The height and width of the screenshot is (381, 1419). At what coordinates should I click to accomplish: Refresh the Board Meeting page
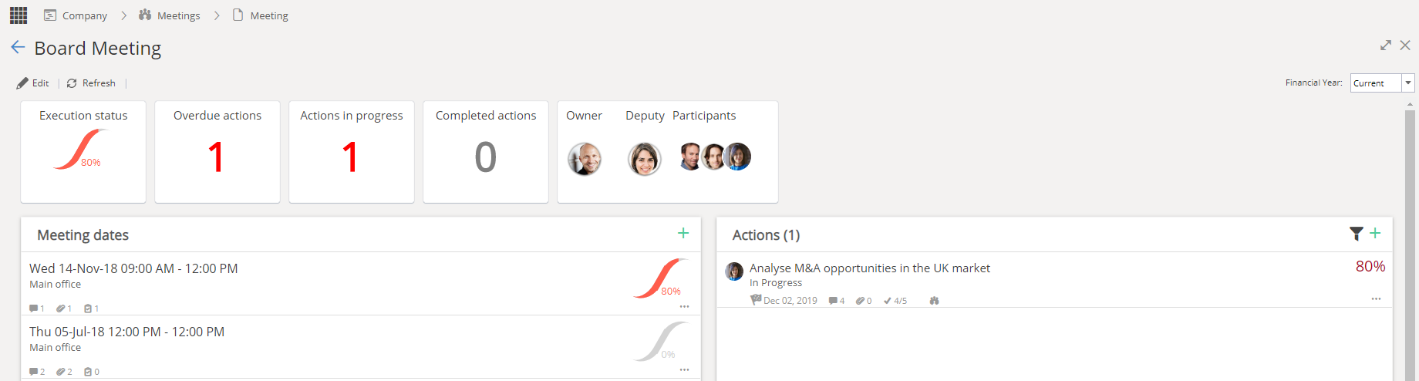[91, 83]
